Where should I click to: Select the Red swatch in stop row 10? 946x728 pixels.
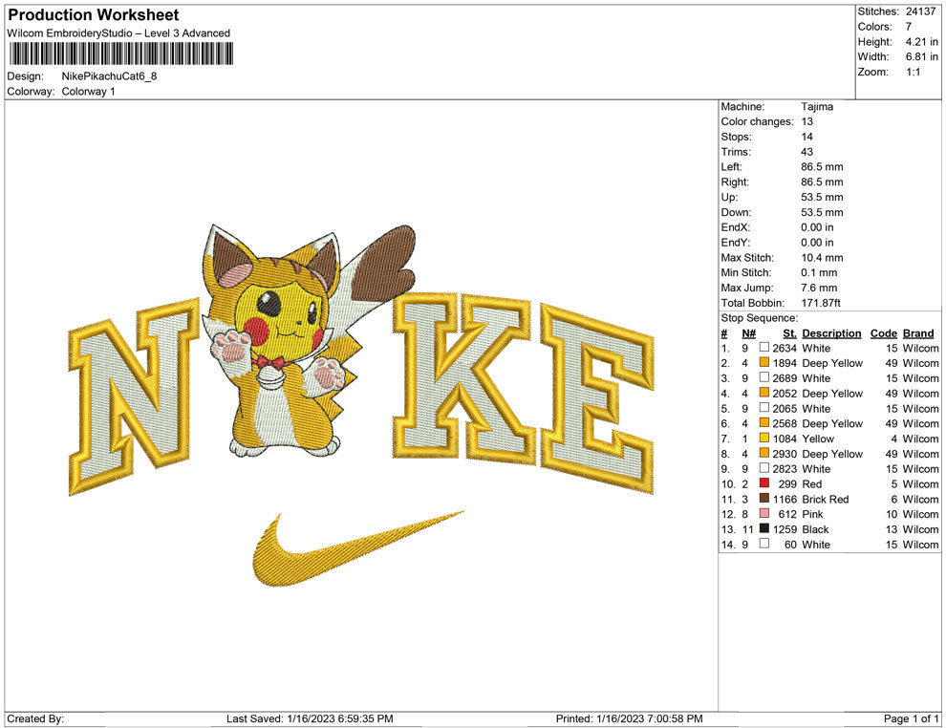763,483
